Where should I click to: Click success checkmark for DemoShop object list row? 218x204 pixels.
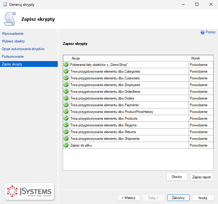tap(66, 64)
